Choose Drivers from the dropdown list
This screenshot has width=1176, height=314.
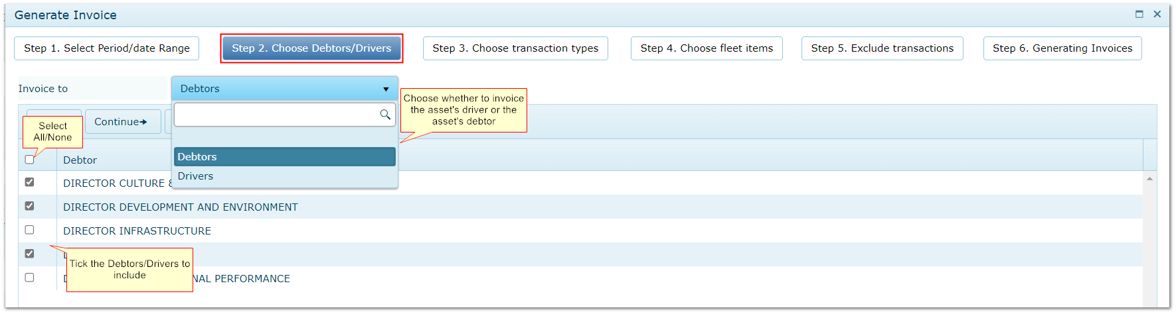[195, 176]
